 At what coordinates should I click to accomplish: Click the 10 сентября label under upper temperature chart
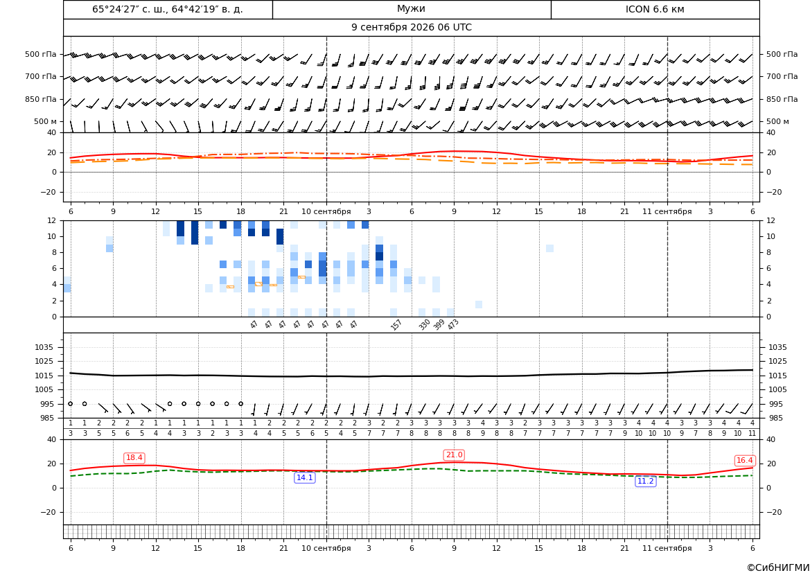[x=326, y=211]
